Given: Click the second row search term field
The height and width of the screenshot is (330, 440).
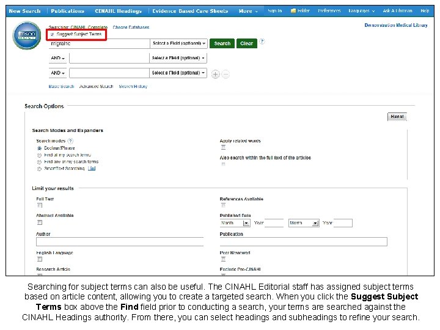Looking at the screenshot, I should click(109, 58).
